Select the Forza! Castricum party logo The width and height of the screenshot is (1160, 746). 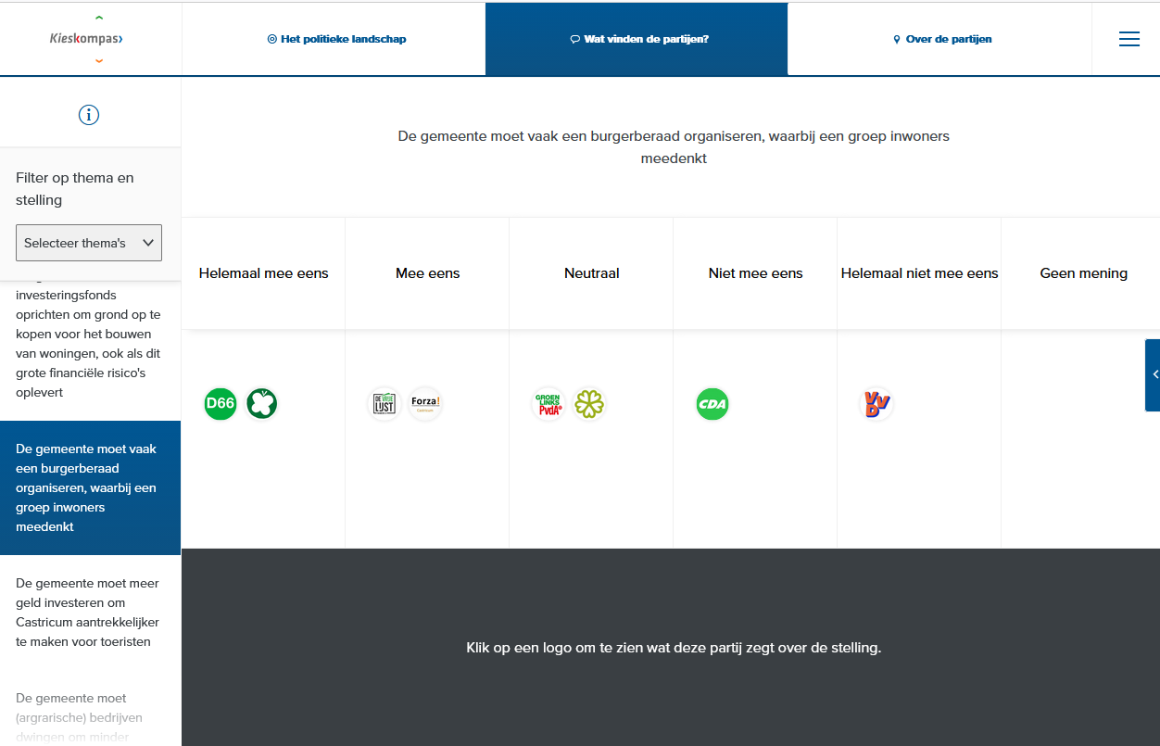point(425,404)
